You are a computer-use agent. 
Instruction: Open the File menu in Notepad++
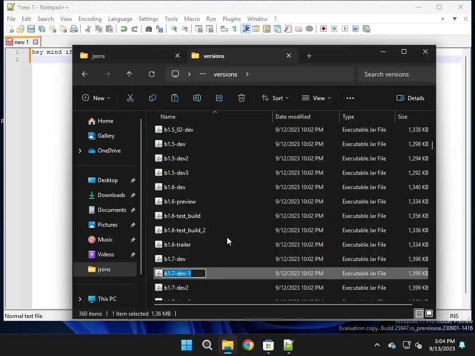11,19
